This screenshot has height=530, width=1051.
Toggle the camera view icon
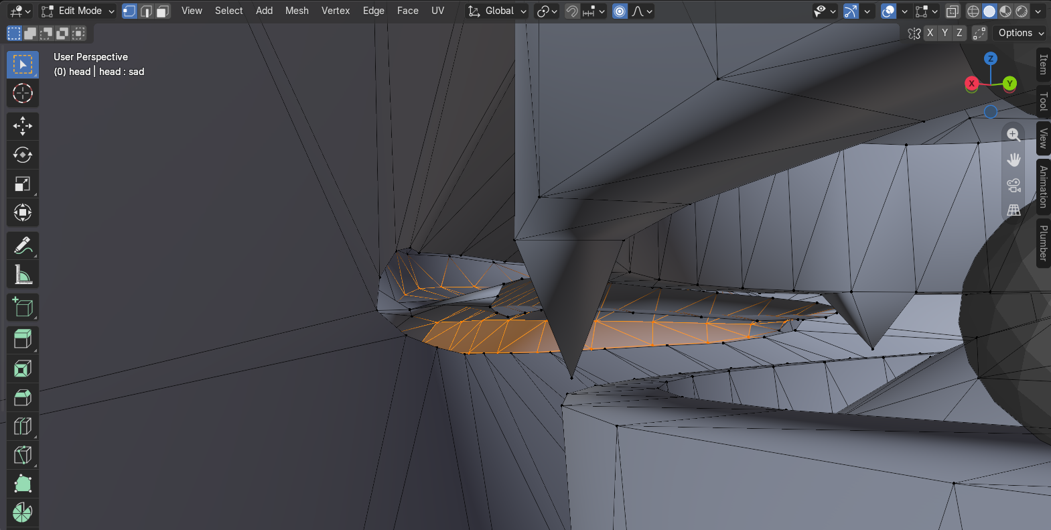[1013, 185]
